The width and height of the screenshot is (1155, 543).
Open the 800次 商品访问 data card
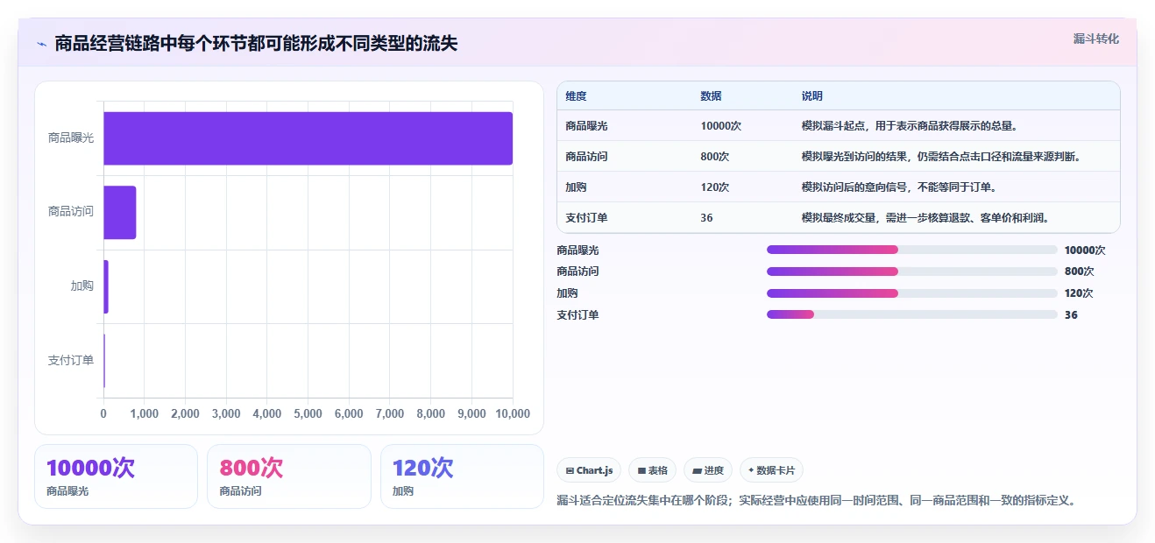(x=289, y=476)
